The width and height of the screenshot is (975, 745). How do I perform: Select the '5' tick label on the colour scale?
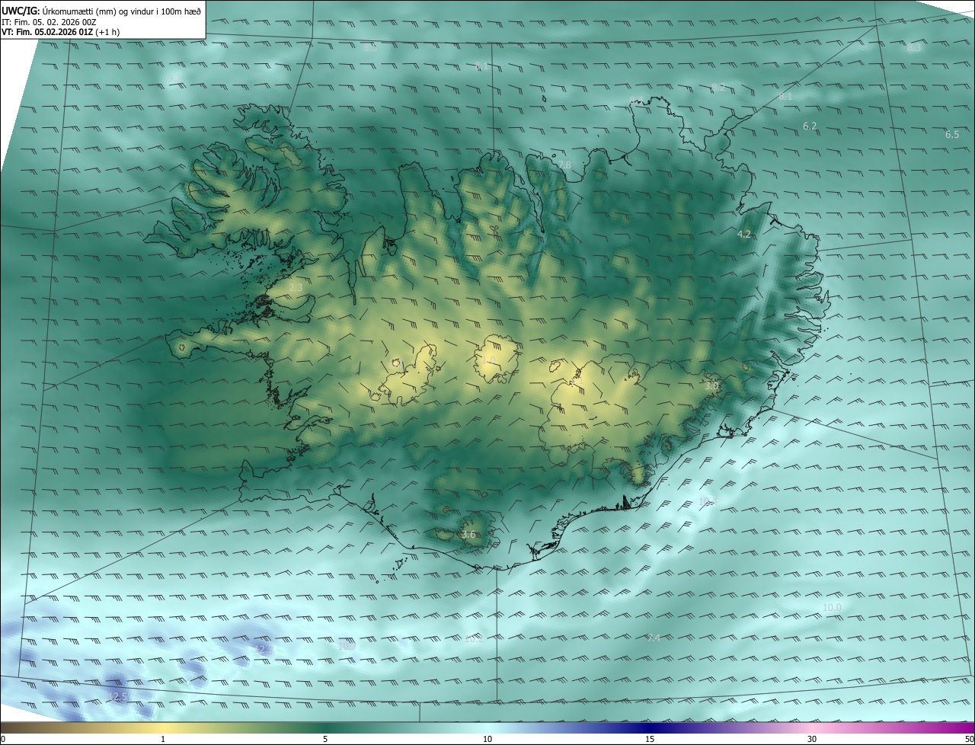point(325,739)
